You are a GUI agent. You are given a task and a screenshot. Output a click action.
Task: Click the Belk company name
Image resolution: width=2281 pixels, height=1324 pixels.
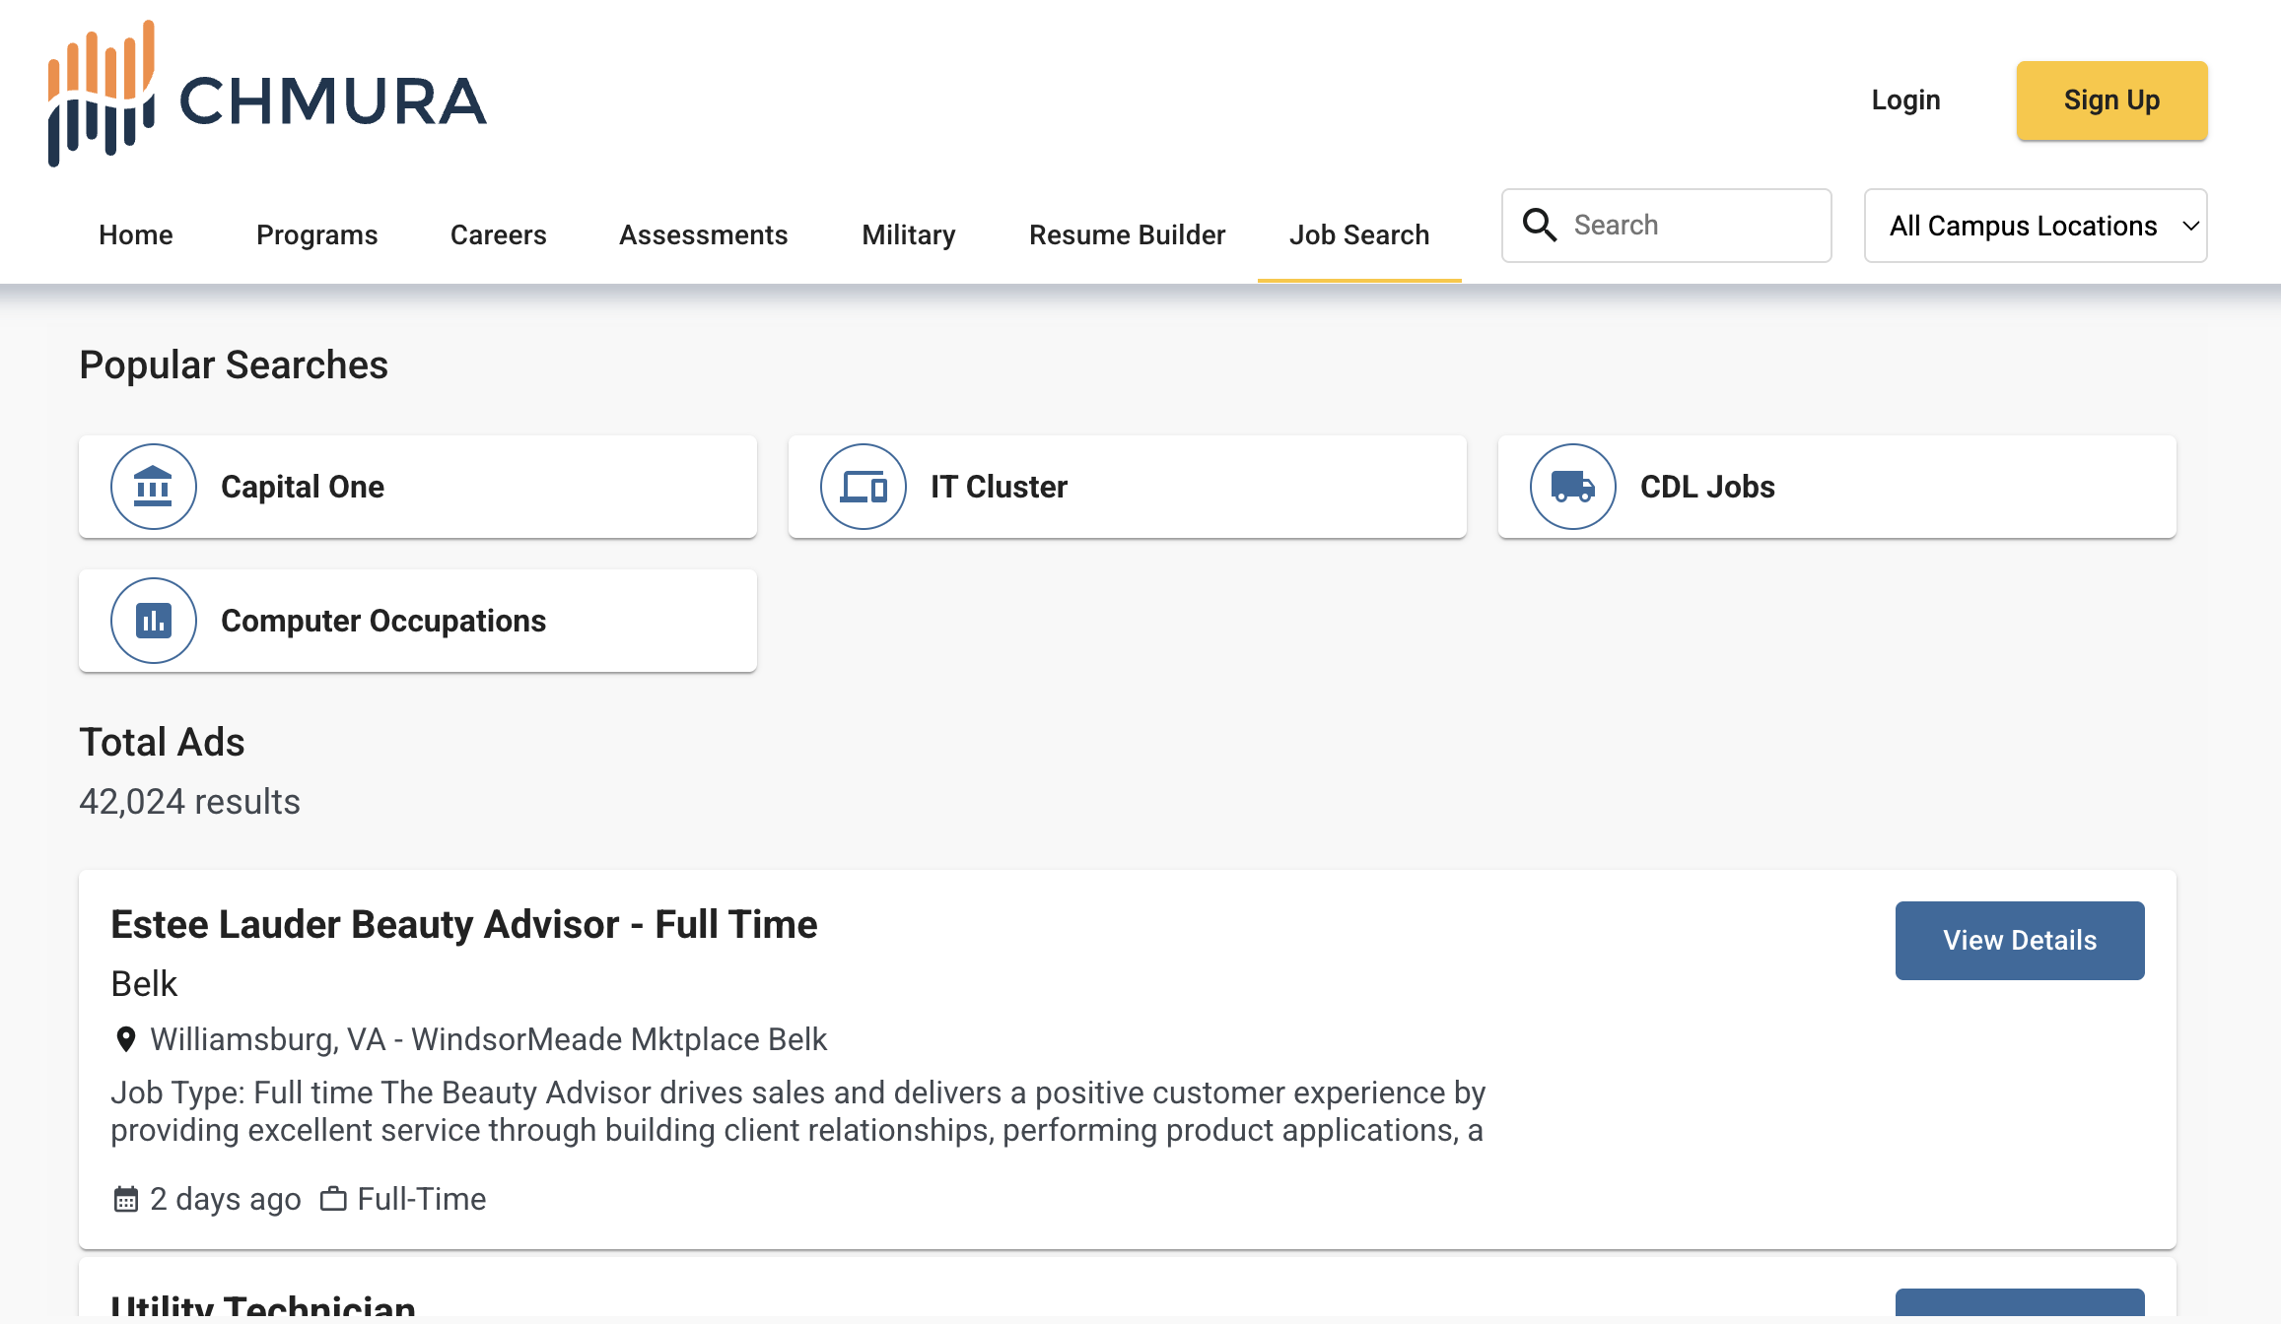(x=144, y=984)
